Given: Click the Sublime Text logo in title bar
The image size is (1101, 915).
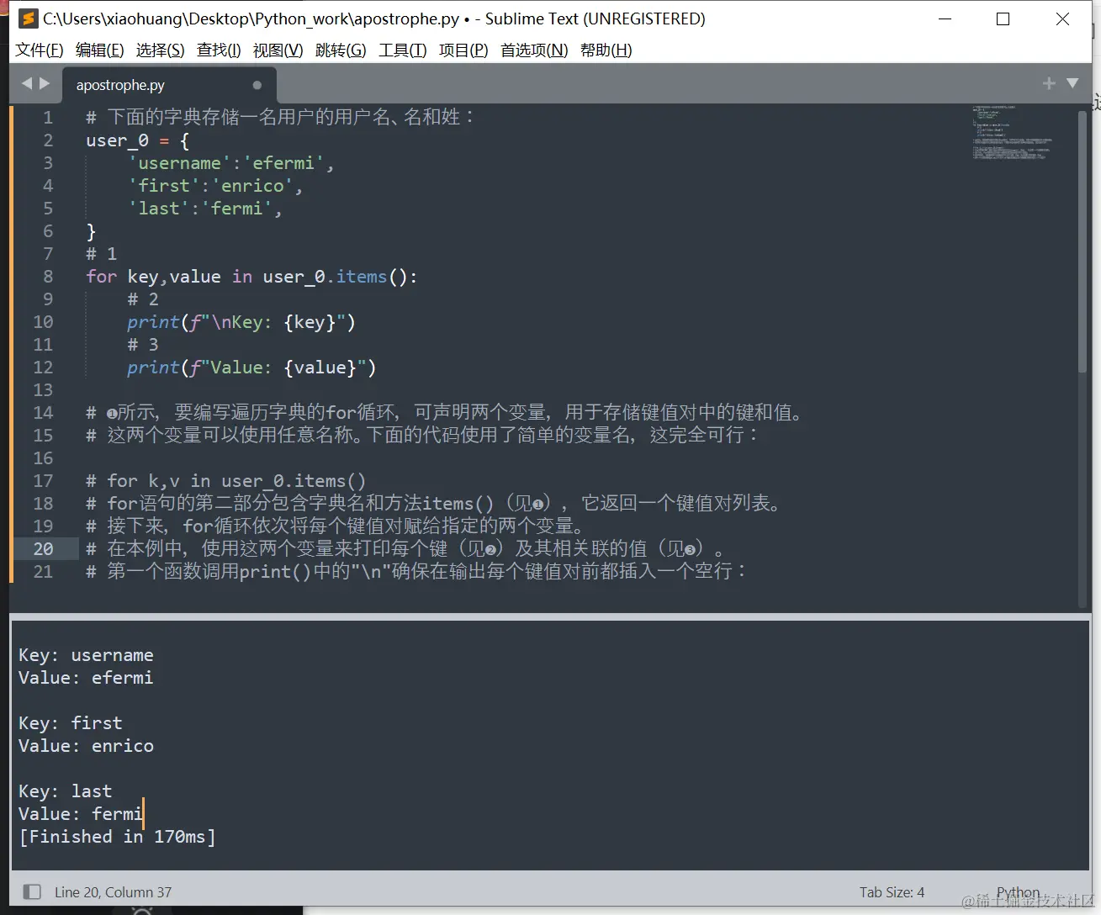Looking at the screenshot, I should point(29,19).
